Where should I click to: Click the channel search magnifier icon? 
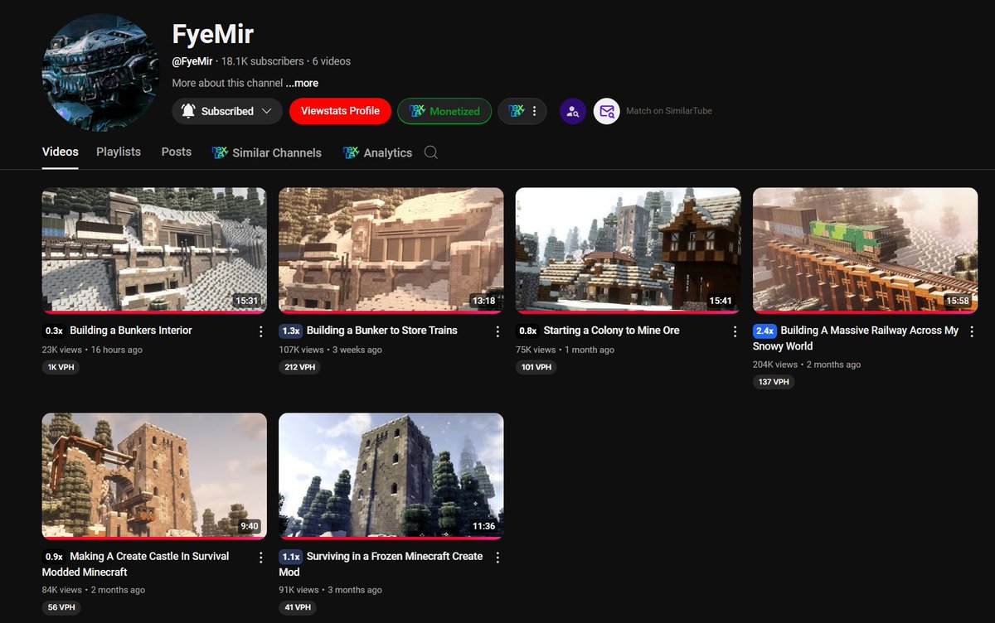[430, 152]
